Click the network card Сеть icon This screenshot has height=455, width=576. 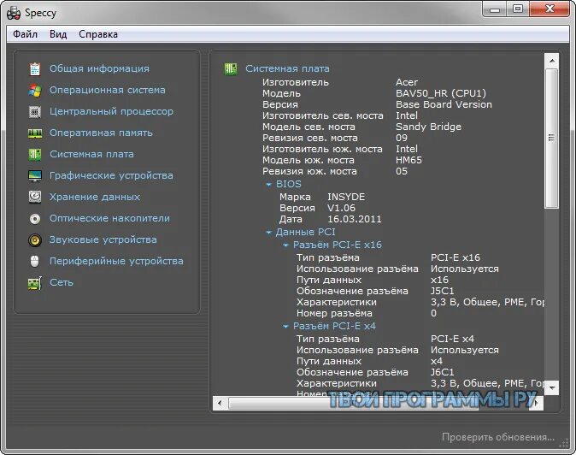coord(35,283)
